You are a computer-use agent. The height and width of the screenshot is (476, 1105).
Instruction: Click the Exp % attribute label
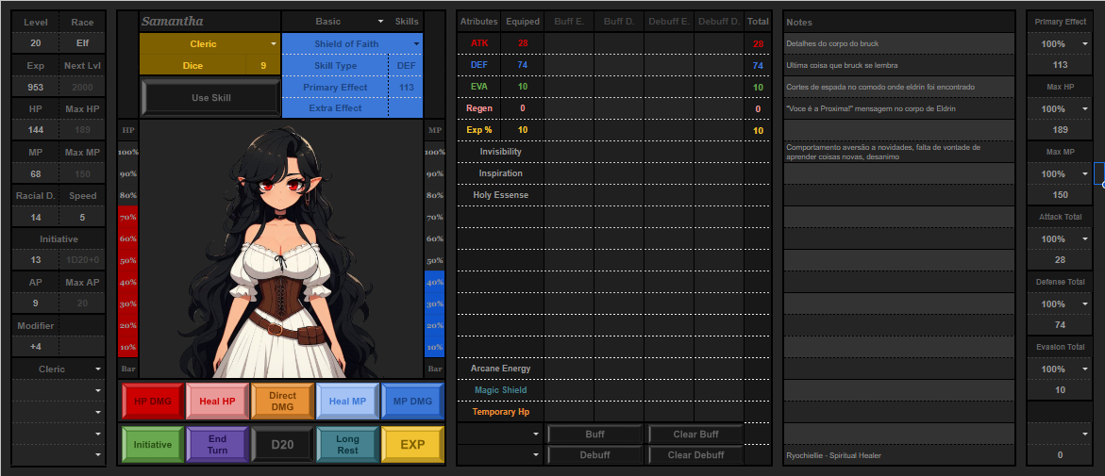coord(479,130)
